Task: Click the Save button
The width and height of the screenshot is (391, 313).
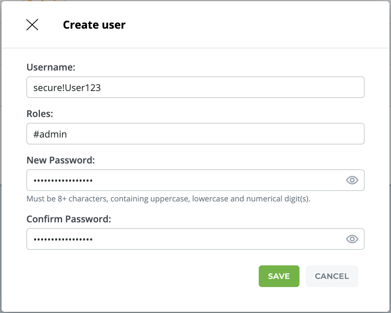Action: coord(279,276)
